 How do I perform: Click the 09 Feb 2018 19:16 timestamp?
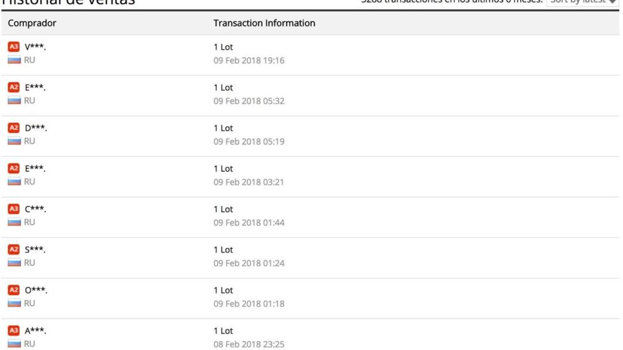[x=249, y=60]
